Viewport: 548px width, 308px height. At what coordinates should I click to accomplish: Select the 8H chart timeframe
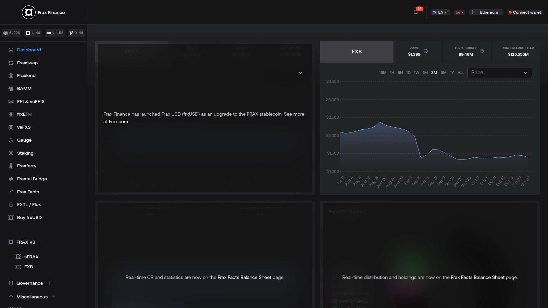pyautogui.click(x=400, y=73)
